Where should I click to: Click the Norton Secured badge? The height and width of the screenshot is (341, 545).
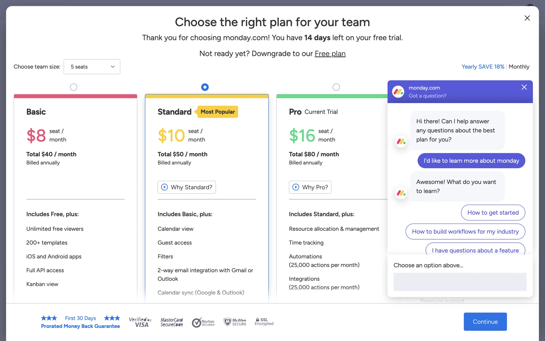pos(203,322)
